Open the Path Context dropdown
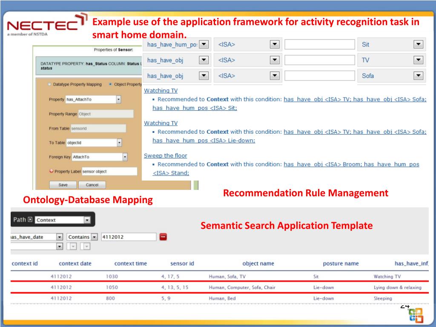Screen dimensions: 436x327 [x=87, y=220]
